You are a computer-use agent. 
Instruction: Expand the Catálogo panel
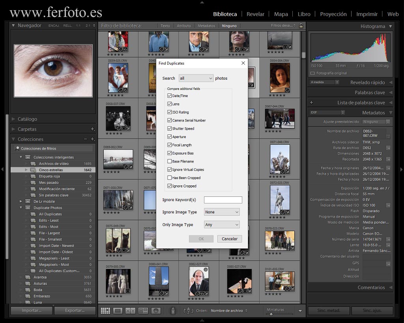coord(13,119)
